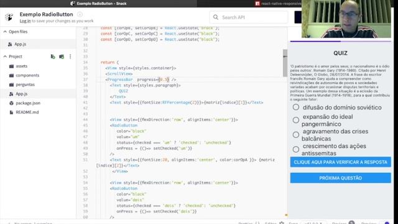Screen dimensions: 398x224
Task: Click the magnifier icon in Search API
Action: pyautogui.click(x=216, y=17)
